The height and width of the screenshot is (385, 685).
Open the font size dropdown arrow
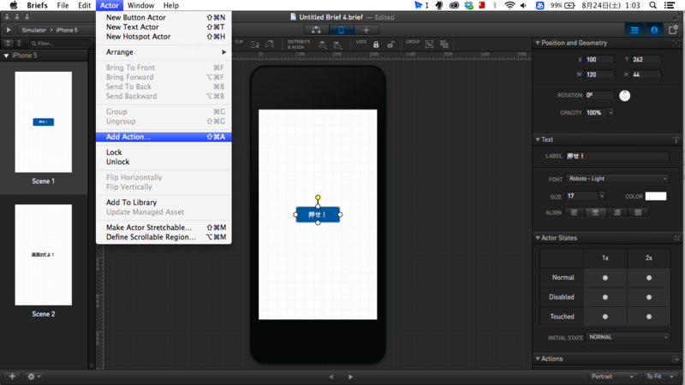click(602, 197)
